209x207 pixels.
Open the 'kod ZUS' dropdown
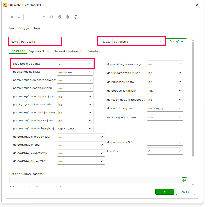tap(165, 151)
